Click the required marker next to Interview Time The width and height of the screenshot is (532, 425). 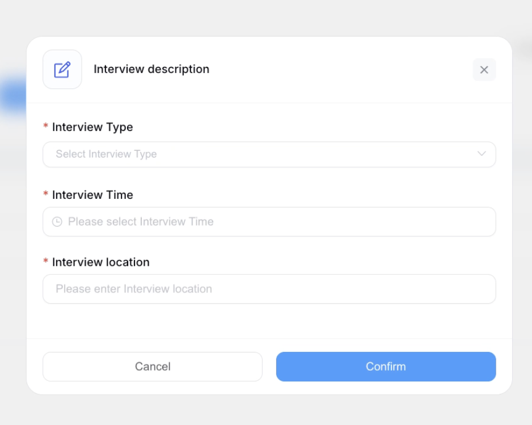46,194
